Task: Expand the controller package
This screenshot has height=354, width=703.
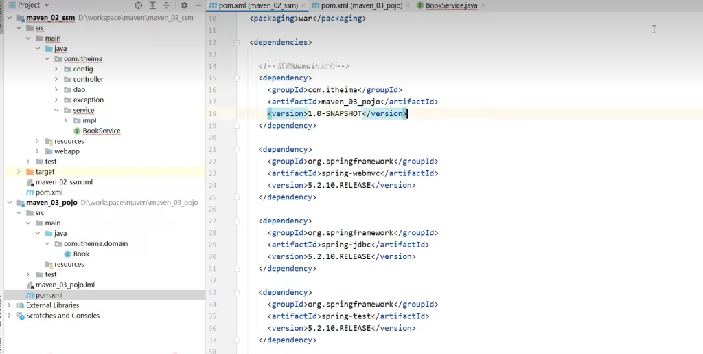Action: click(57, 79)
